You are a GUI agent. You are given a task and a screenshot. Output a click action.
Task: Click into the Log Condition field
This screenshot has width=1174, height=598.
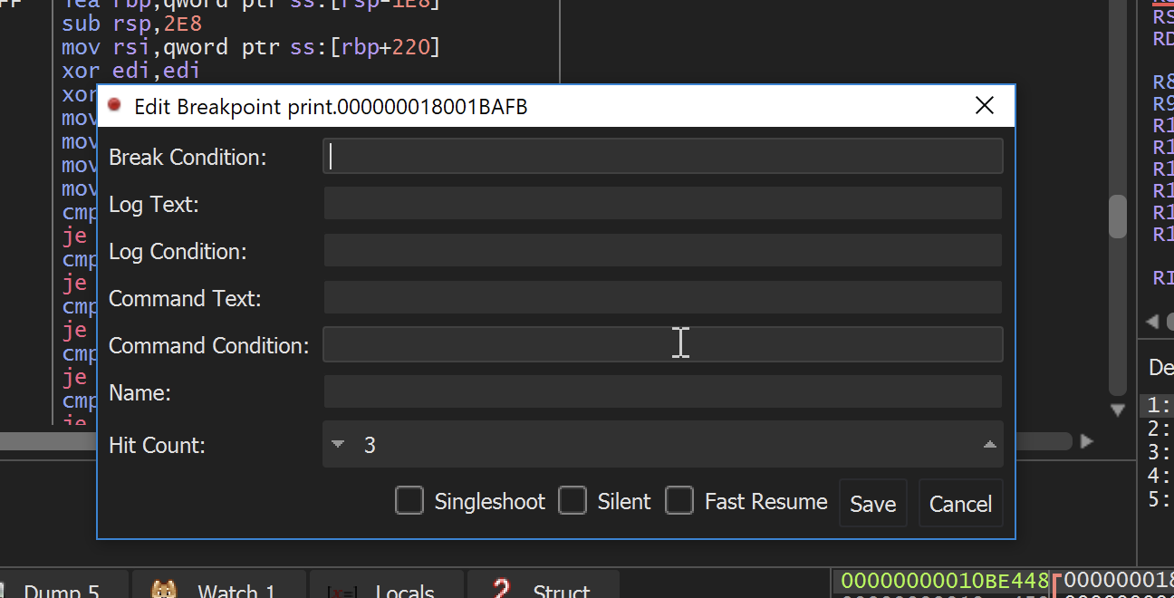[x=662, y=250]
